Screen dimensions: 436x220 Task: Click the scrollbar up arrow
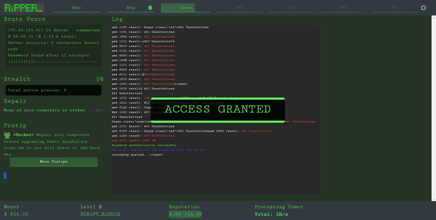click(x=434, y=18)
